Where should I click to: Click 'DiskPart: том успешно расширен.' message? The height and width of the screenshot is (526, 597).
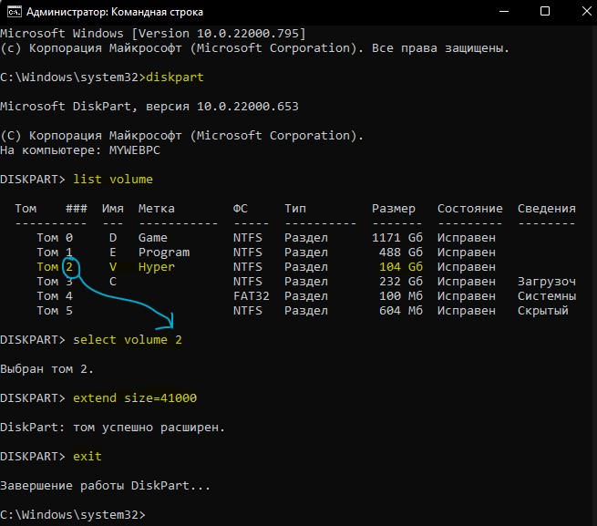click(x=112, y=428)
